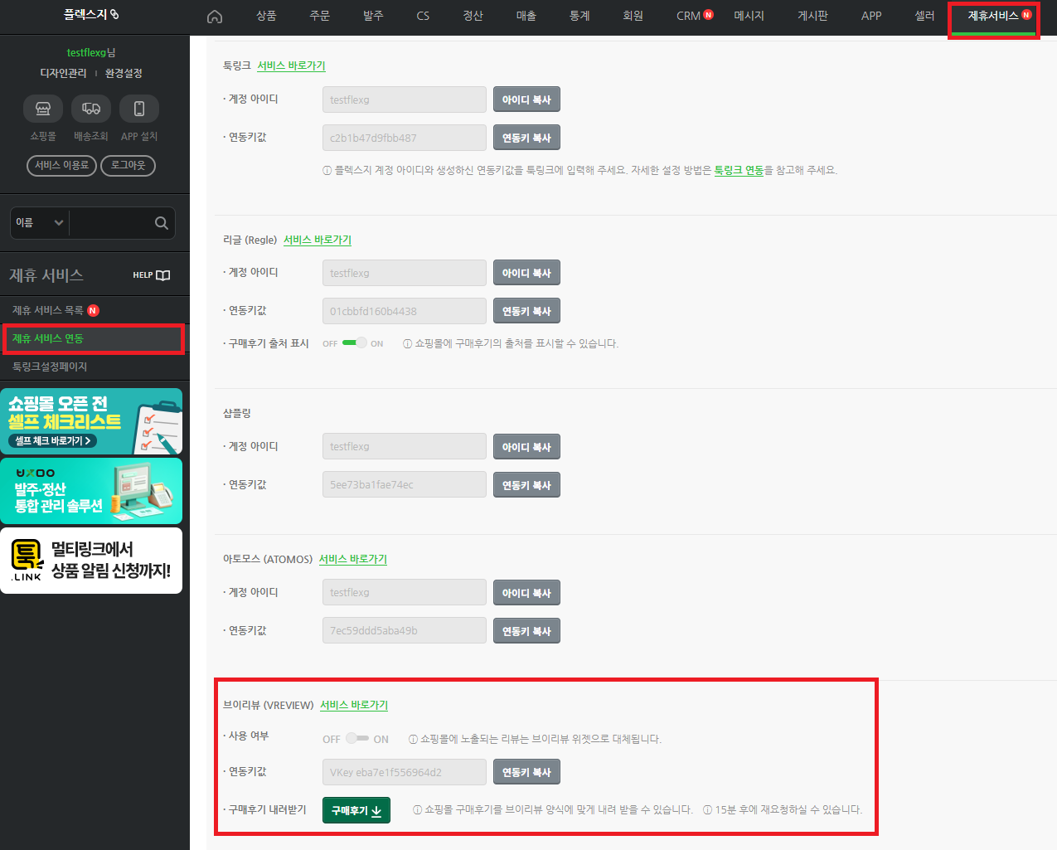1057x850 pixels.
Task: Open 톡링크 서비스 바로가기 link
Action: click(291, 66)
